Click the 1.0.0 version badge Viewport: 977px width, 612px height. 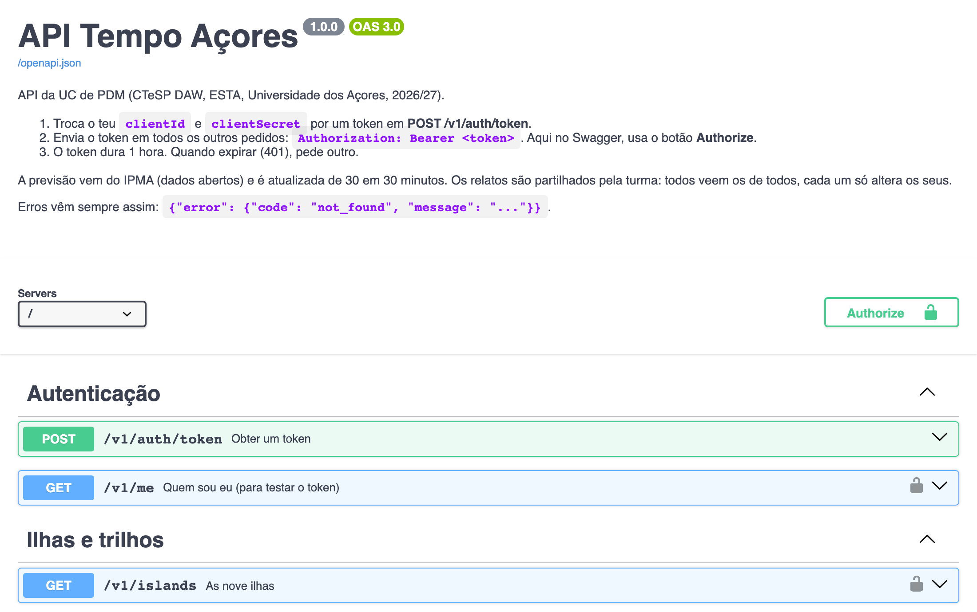[324, 27]
